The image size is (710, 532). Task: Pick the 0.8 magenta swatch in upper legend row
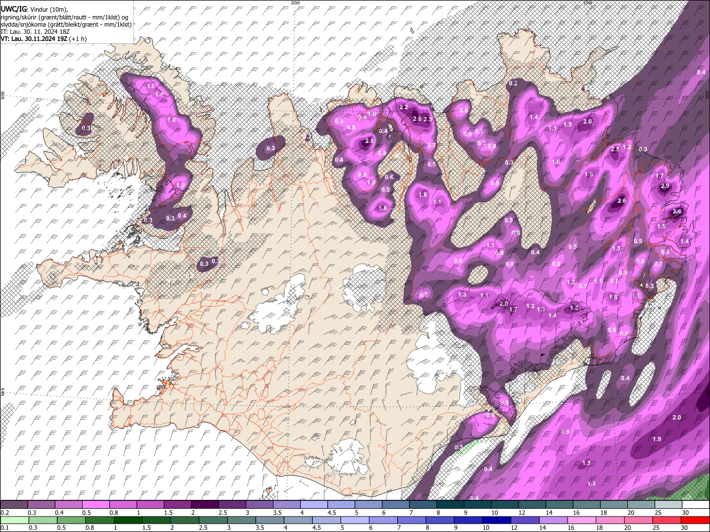pos(123,505)
